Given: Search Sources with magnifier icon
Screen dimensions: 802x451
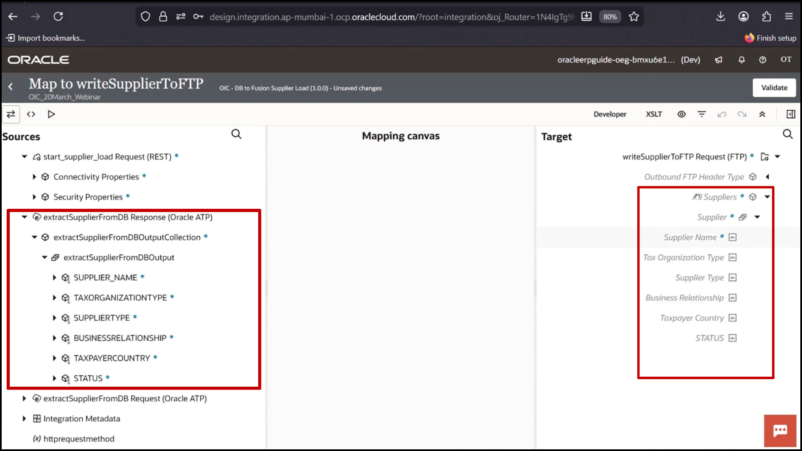Looking at the screenshot, I should (236, 134).
